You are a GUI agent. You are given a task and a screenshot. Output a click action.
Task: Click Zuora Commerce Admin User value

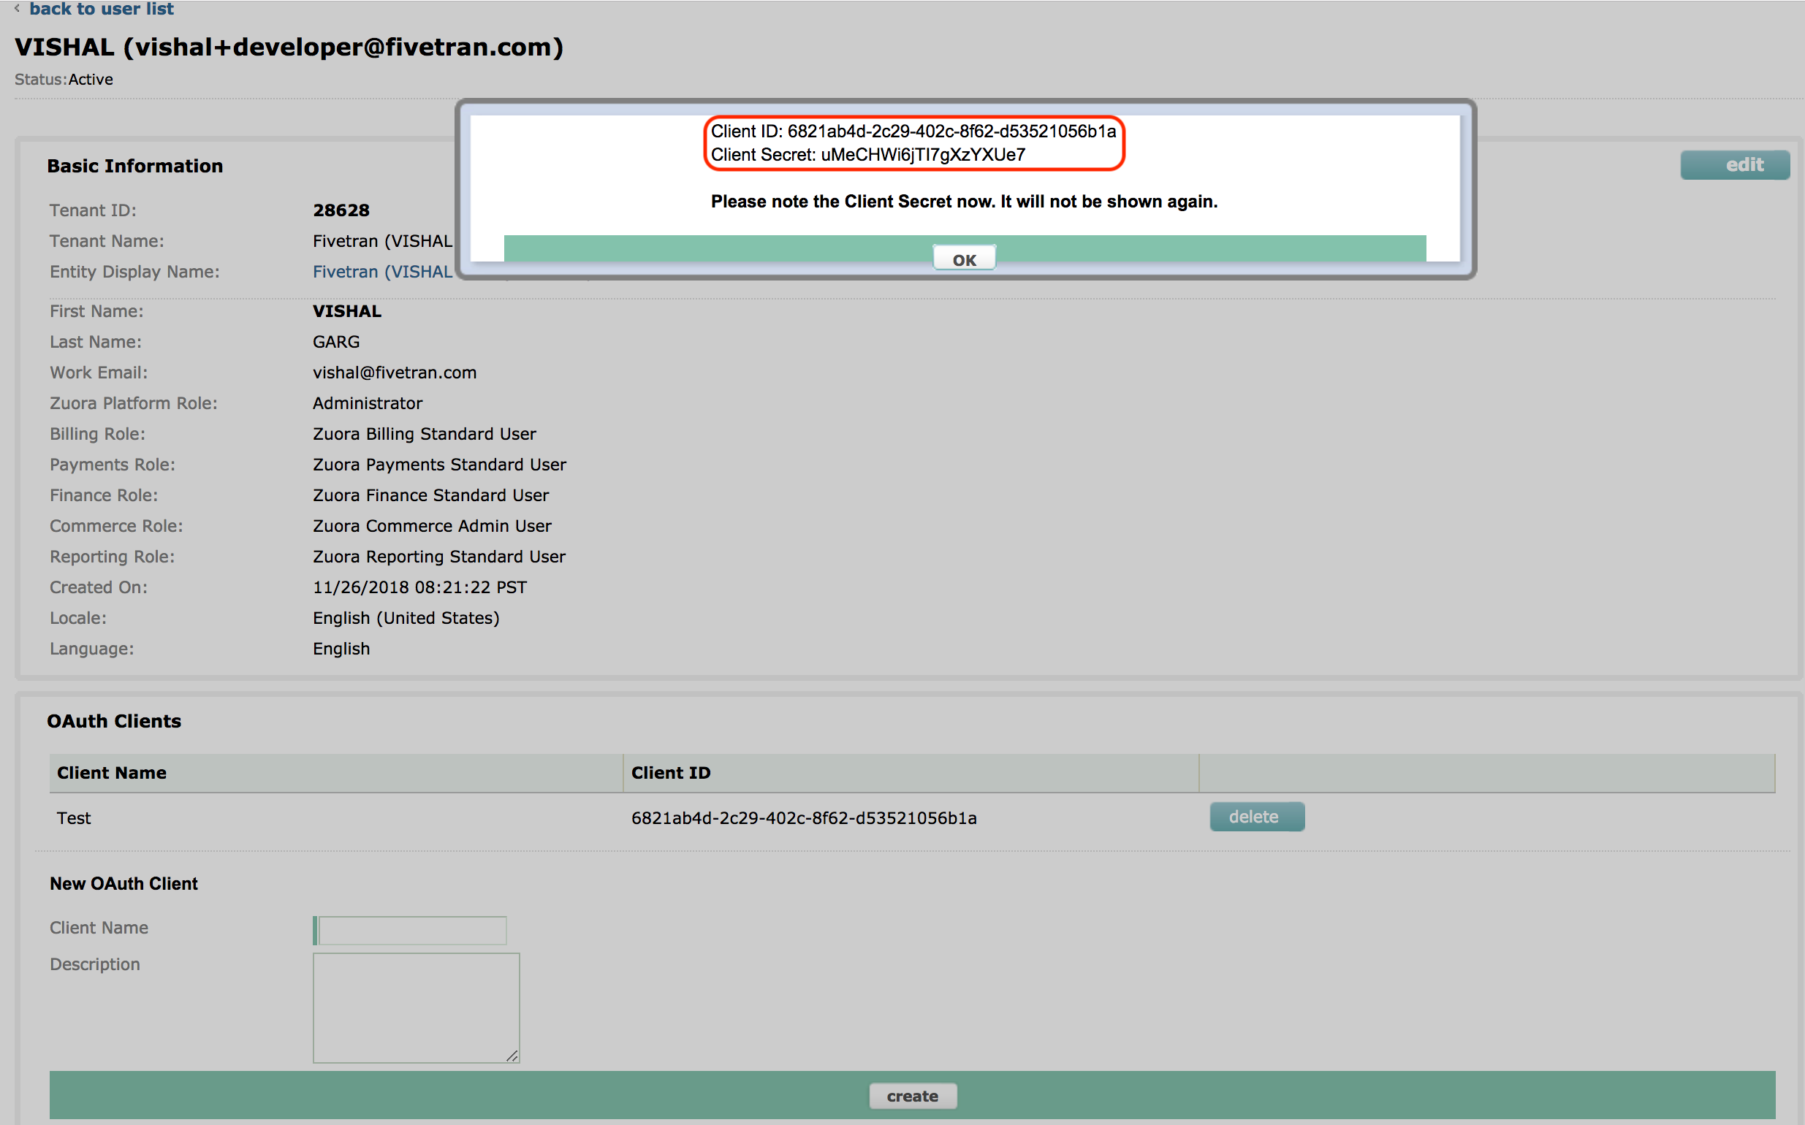pos(432,526)
